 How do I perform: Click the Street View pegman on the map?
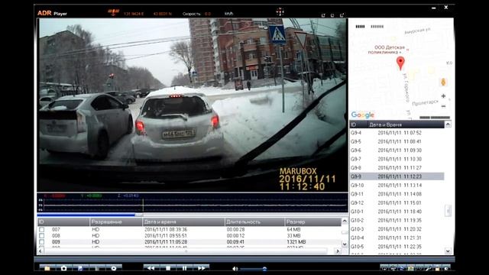443,82
